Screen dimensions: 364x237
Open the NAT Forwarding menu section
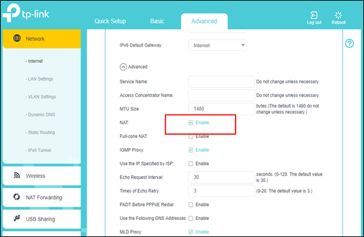(x=42, y=197)
